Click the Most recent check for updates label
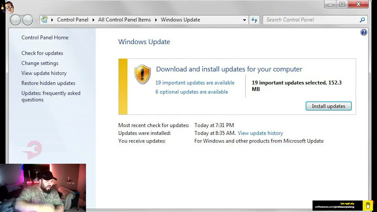The height and width of the screenshot is (212, 377). [153, 125]
